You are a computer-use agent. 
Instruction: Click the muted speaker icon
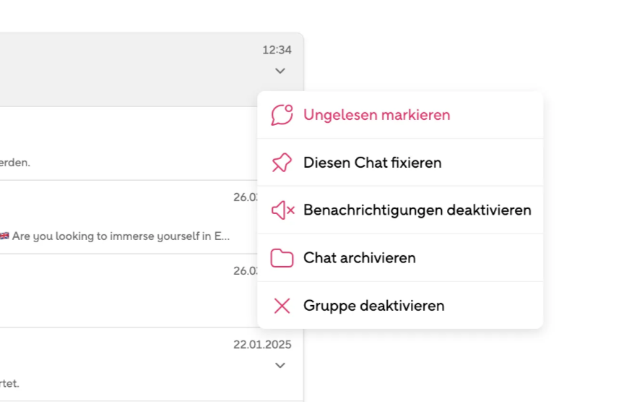283,210
